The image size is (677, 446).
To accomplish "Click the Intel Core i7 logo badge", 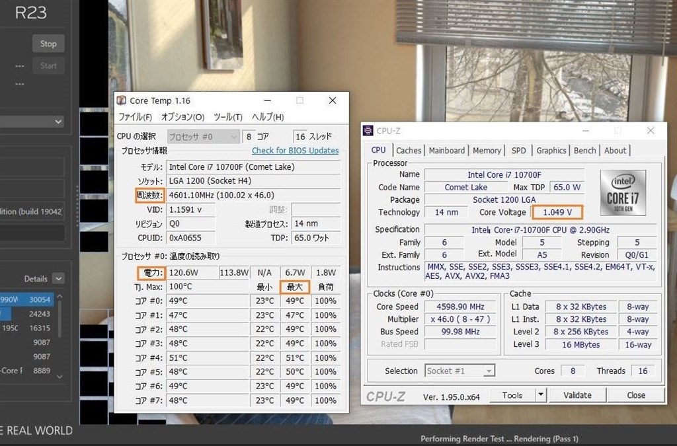I will pyautogui.click(x=623, y=193).
